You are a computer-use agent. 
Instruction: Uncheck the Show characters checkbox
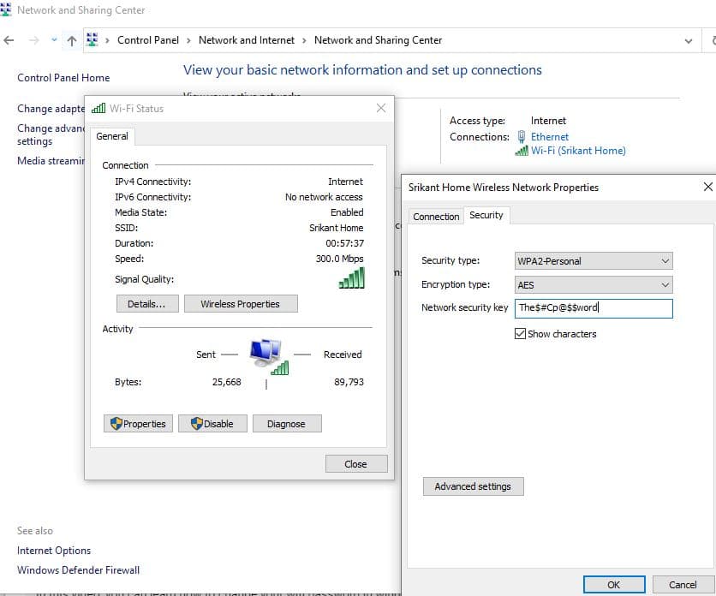click(x=520, y=334)
